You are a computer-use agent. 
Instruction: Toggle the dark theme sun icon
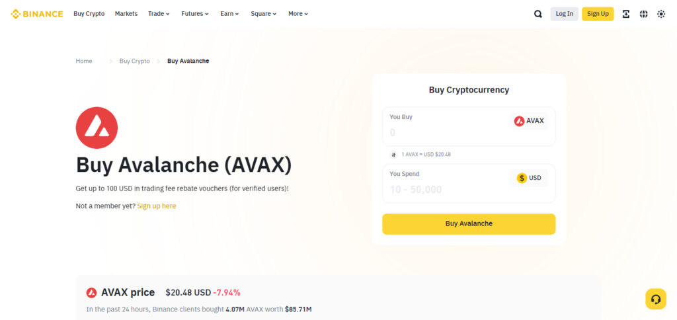click(661, 14)
